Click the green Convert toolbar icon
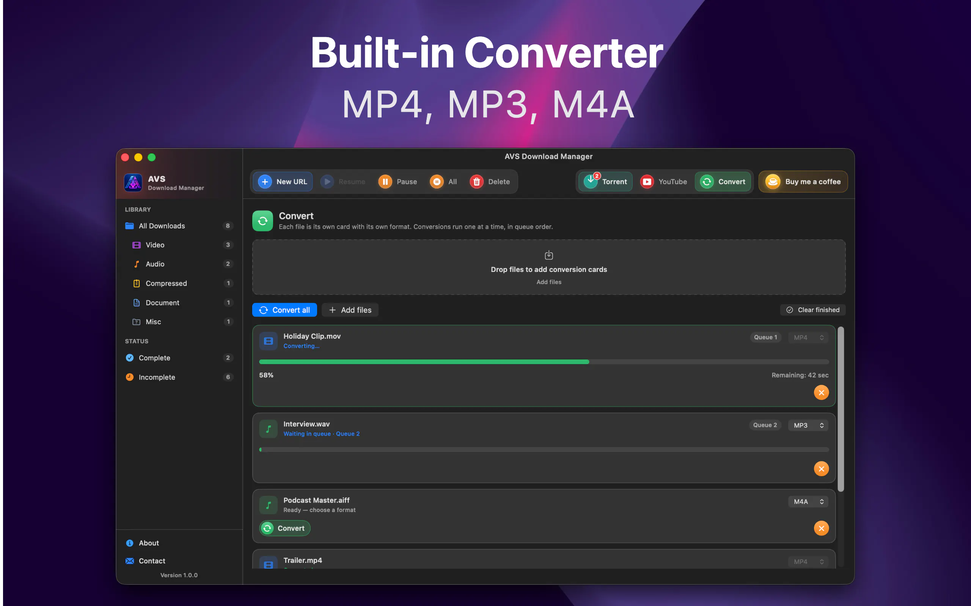This screenshot has height=606, width=971. point(707,181)
